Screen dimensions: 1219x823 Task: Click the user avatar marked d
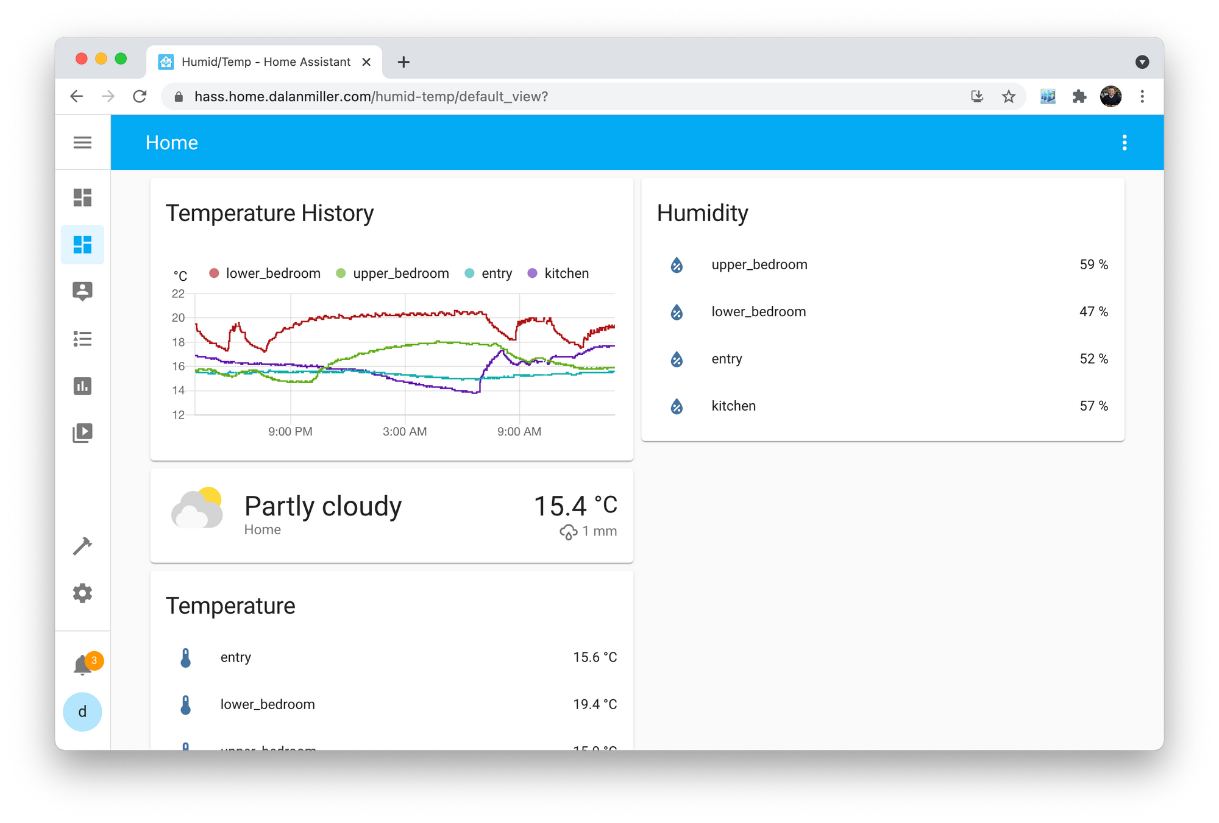82,712
